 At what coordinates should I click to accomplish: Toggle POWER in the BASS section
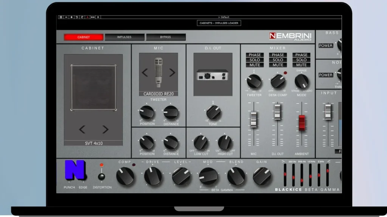[326, 46]
